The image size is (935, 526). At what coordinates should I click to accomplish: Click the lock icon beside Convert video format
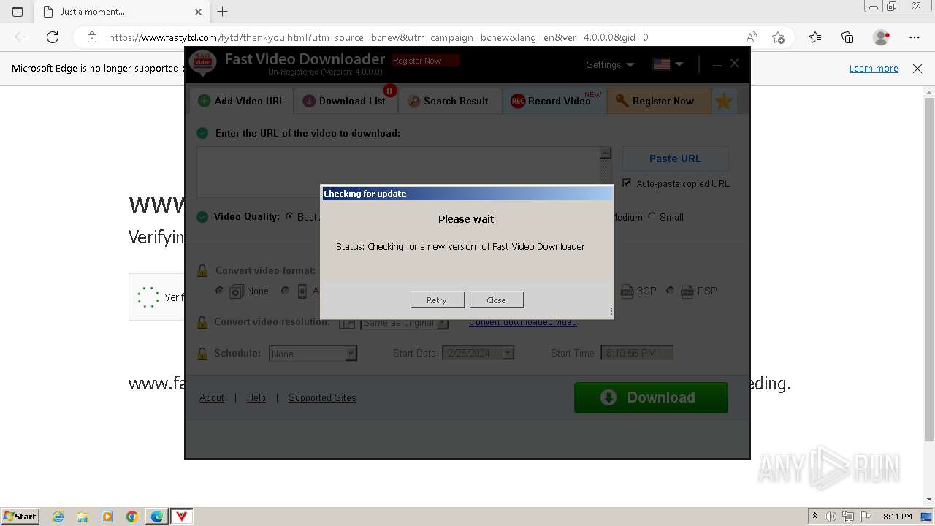click(202, 270)
